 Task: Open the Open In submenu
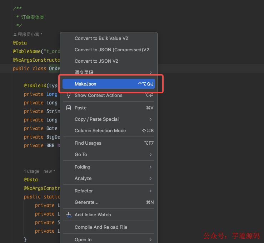click(109, 239)
